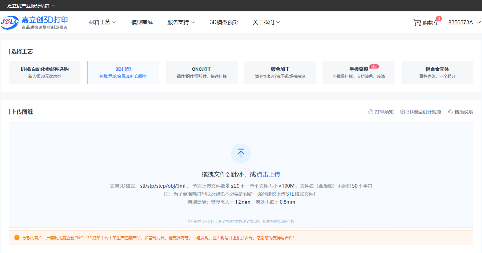The height and width of the screenshot is (253, 482).
Task: Click the prohibited products warning text
Action: tap(158, 238)
